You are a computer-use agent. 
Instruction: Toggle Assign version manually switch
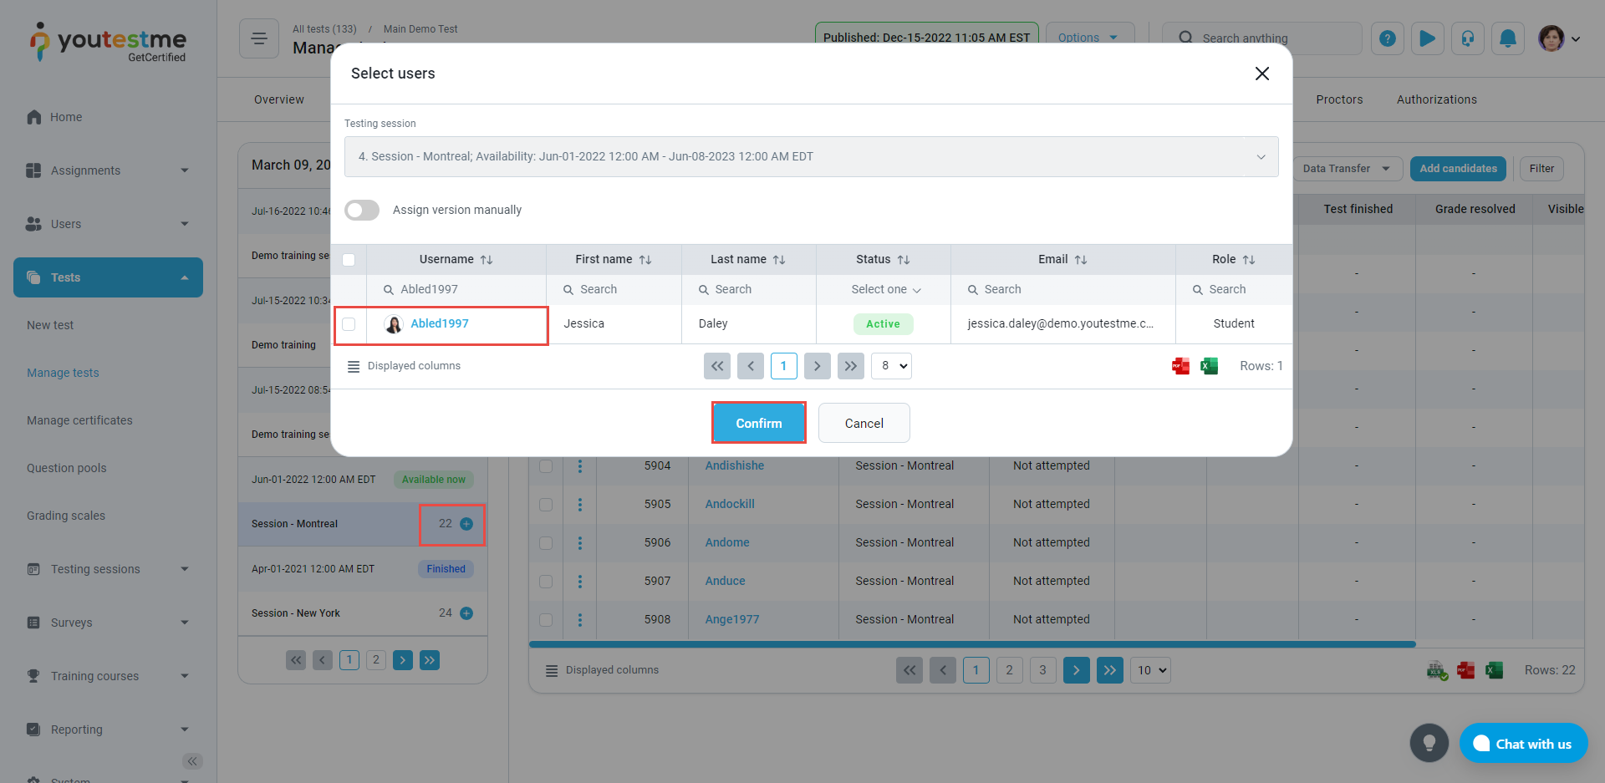coord(362,210)
